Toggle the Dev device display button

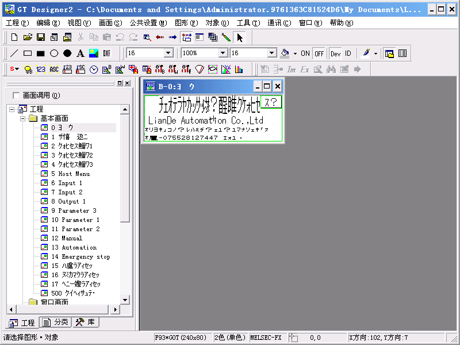[x=335, y=53]
